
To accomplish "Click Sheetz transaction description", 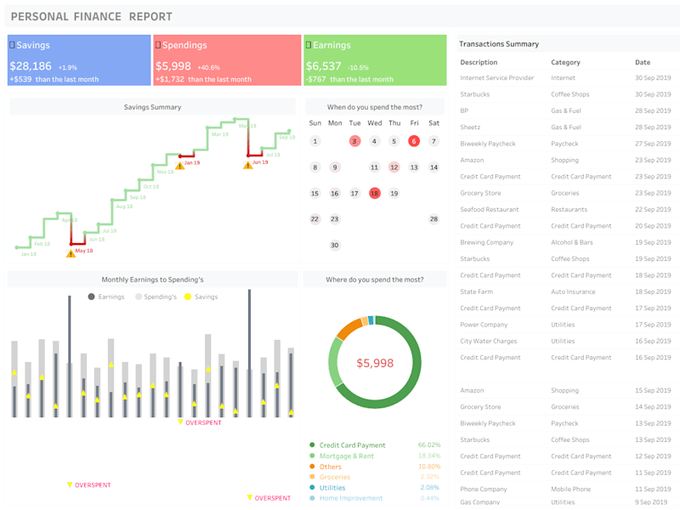I will click(x=470, y=127).
